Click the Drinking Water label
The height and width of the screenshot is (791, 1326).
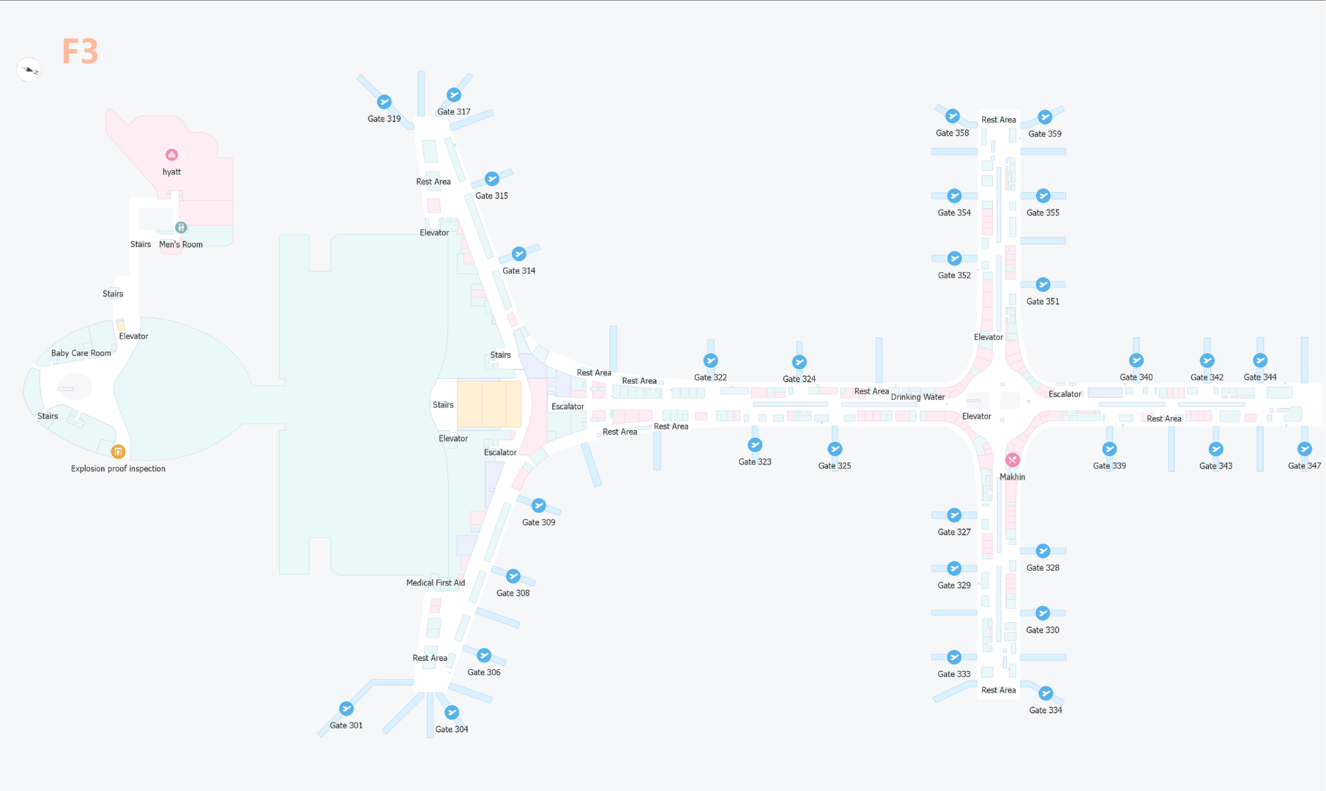pos(918,397)
